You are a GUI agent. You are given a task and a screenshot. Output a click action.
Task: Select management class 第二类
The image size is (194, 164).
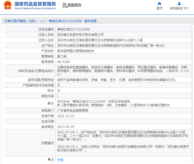[x=62, y=56]
